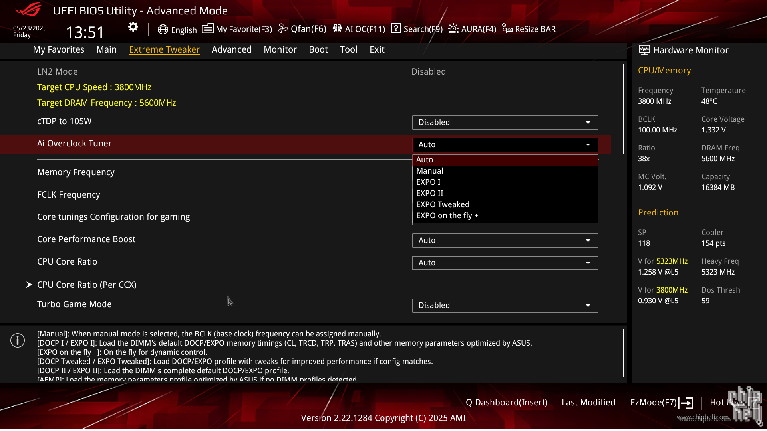Click the DRAM Freq. 5600 MHz value

pos(718,159)
